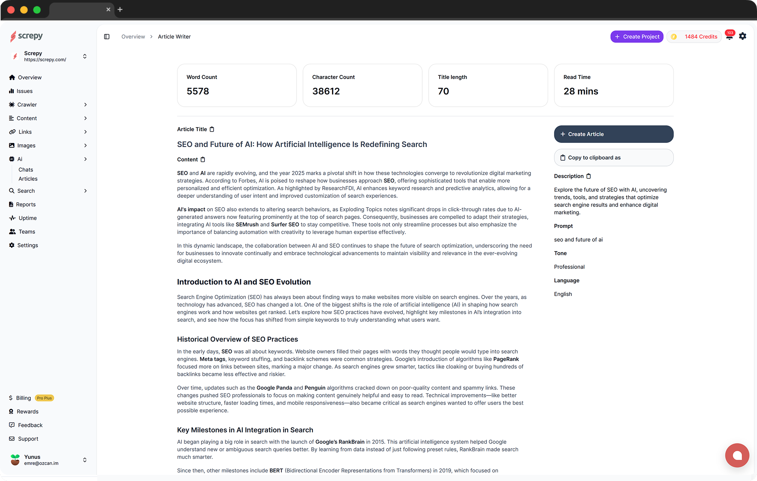Copy the Description using its clipboard icon
The height and width of the screenshot is (481, 757).
(x=588, y=176)
